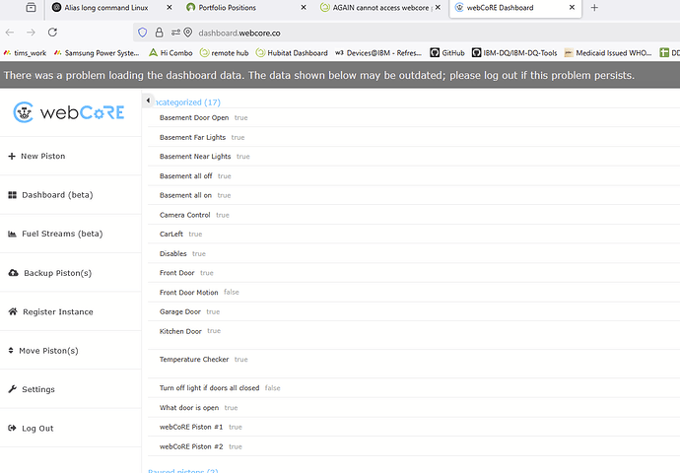Click the shield tracking protection icon
Viewport: 680px width, 473px height.
(142, 33)
